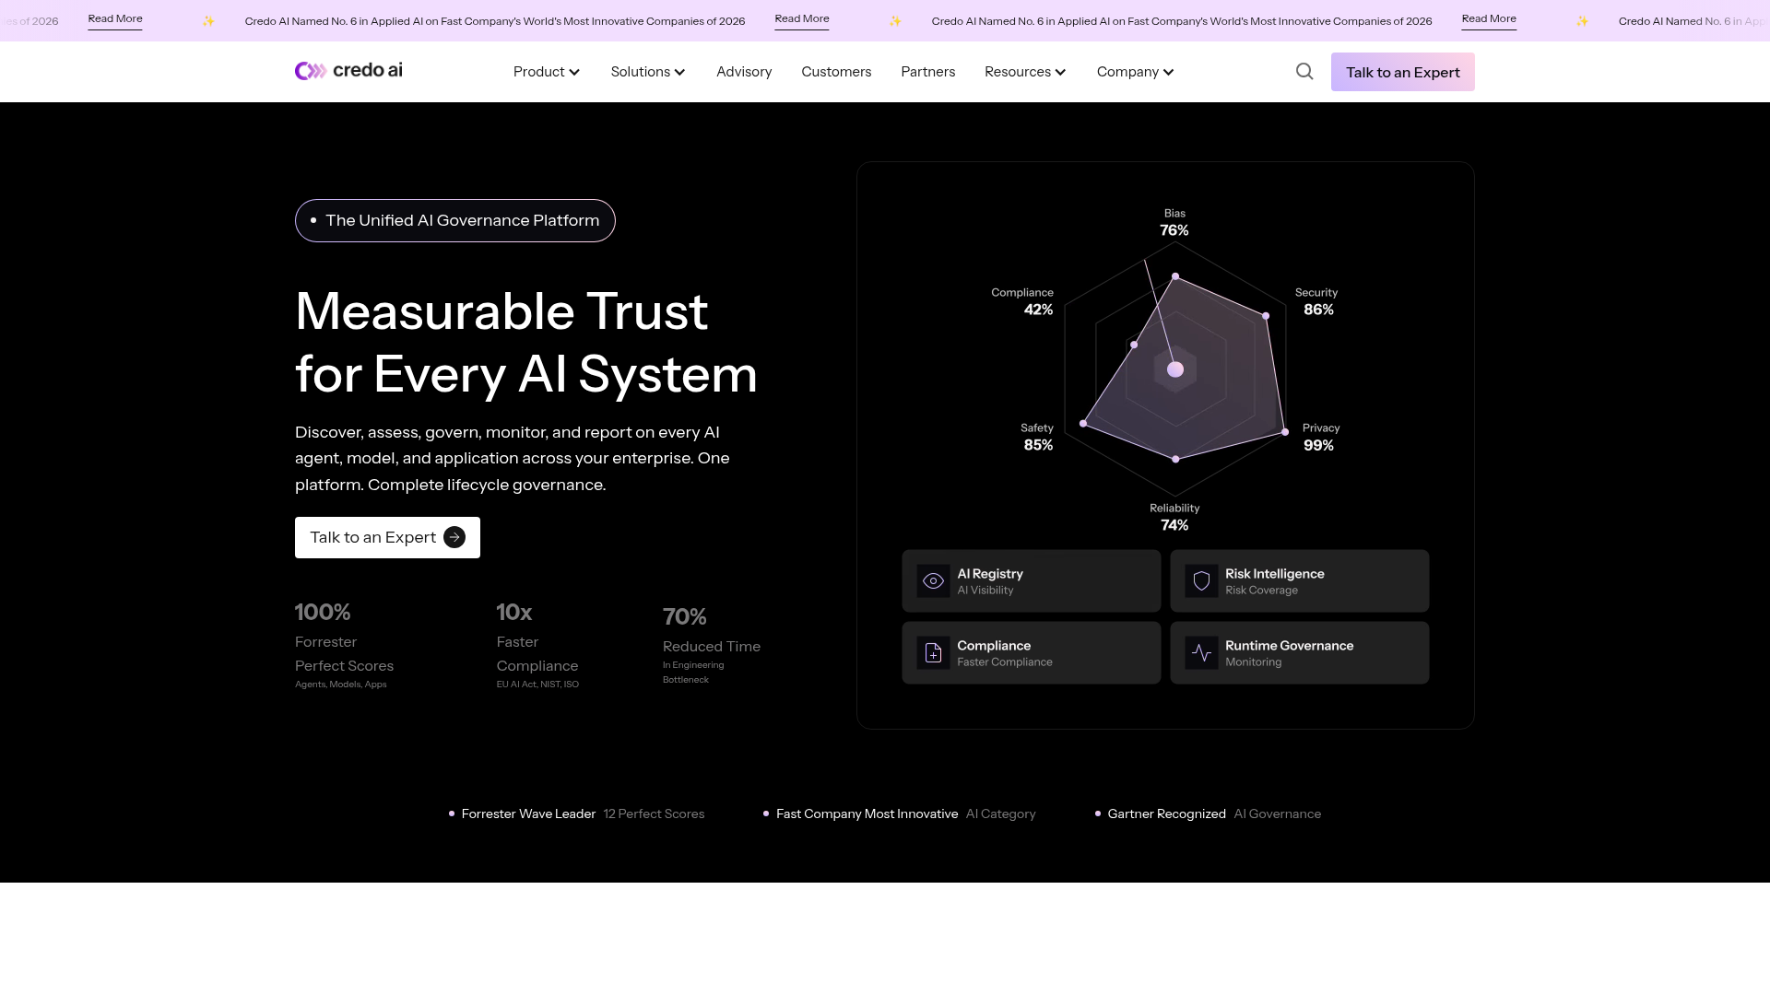Click the arrow circle in the hero Talk to an Expert button
Viewport: 1770px width, 995px height.
pyautogui.click(x=454, y=537)
